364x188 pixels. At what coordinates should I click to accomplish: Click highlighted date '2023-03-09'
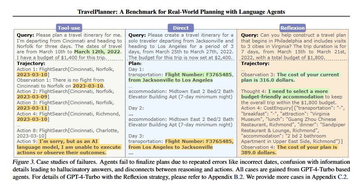click(x=32, y=97)
